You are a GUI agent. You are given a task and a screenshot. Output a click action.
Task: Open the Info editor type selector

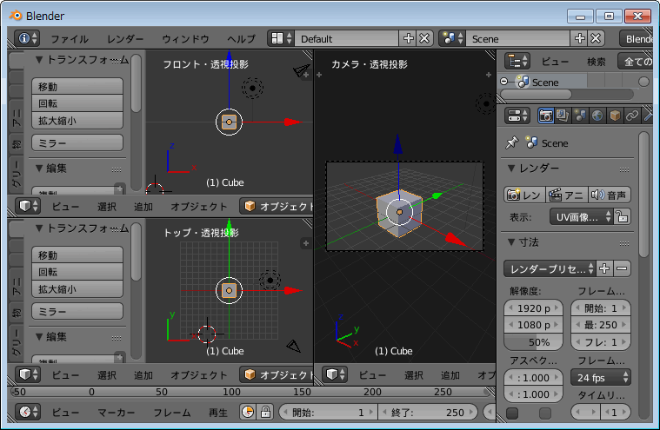click(28, 39)
